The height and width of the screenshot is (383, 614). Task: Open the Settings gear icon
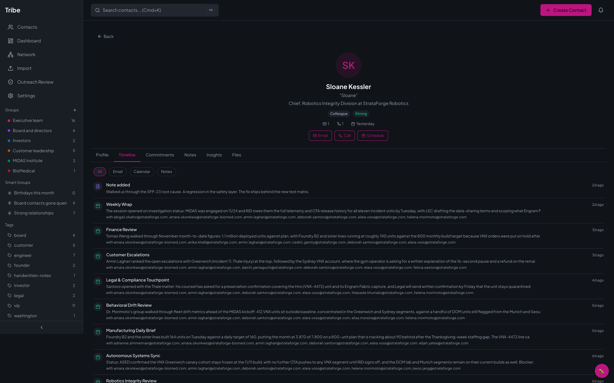pyautogui.click(x=11, y=96)
